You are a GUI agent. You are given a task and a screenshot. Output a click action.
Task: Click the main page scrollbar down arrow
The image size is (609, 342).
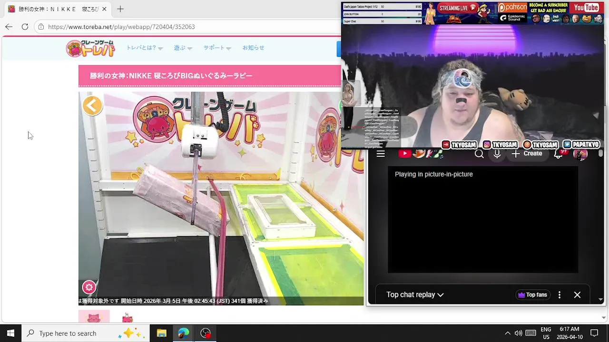[x=604, y=318]
